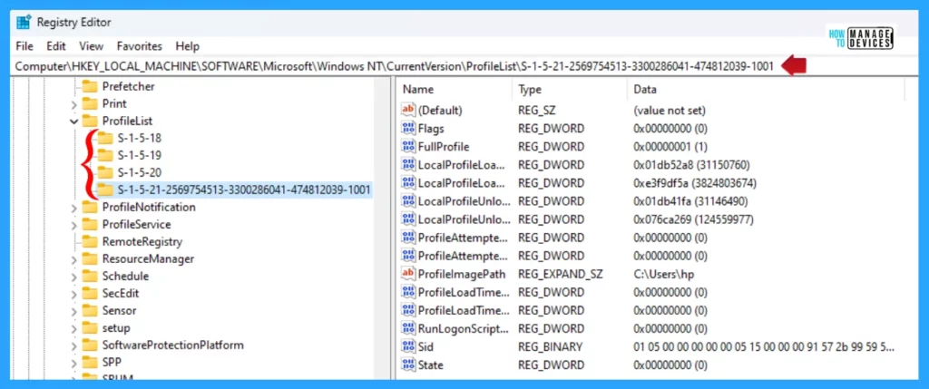
Task: Select the ProfileNotification folder icon
Action: pyautogui.click(x=90, y=208)
